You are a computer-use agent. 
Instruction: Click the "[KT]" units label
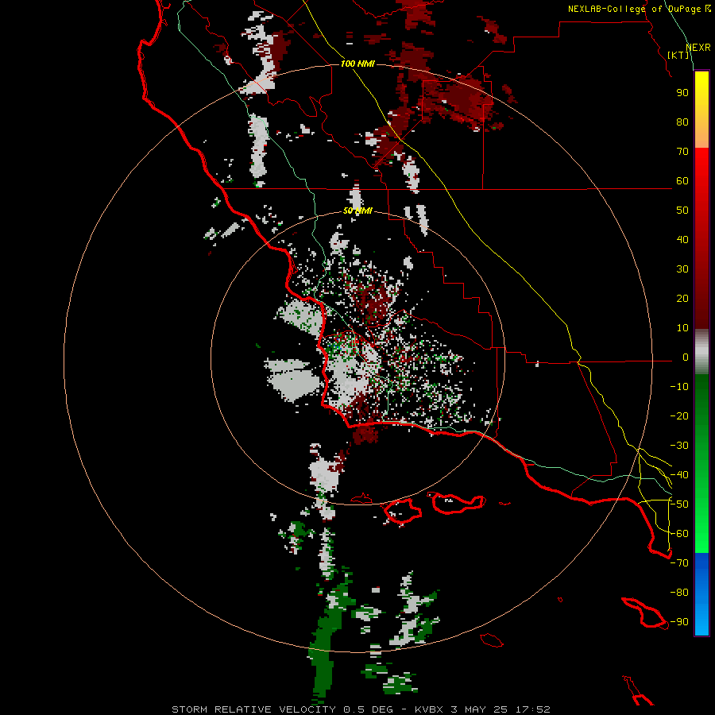pos(678,55)
